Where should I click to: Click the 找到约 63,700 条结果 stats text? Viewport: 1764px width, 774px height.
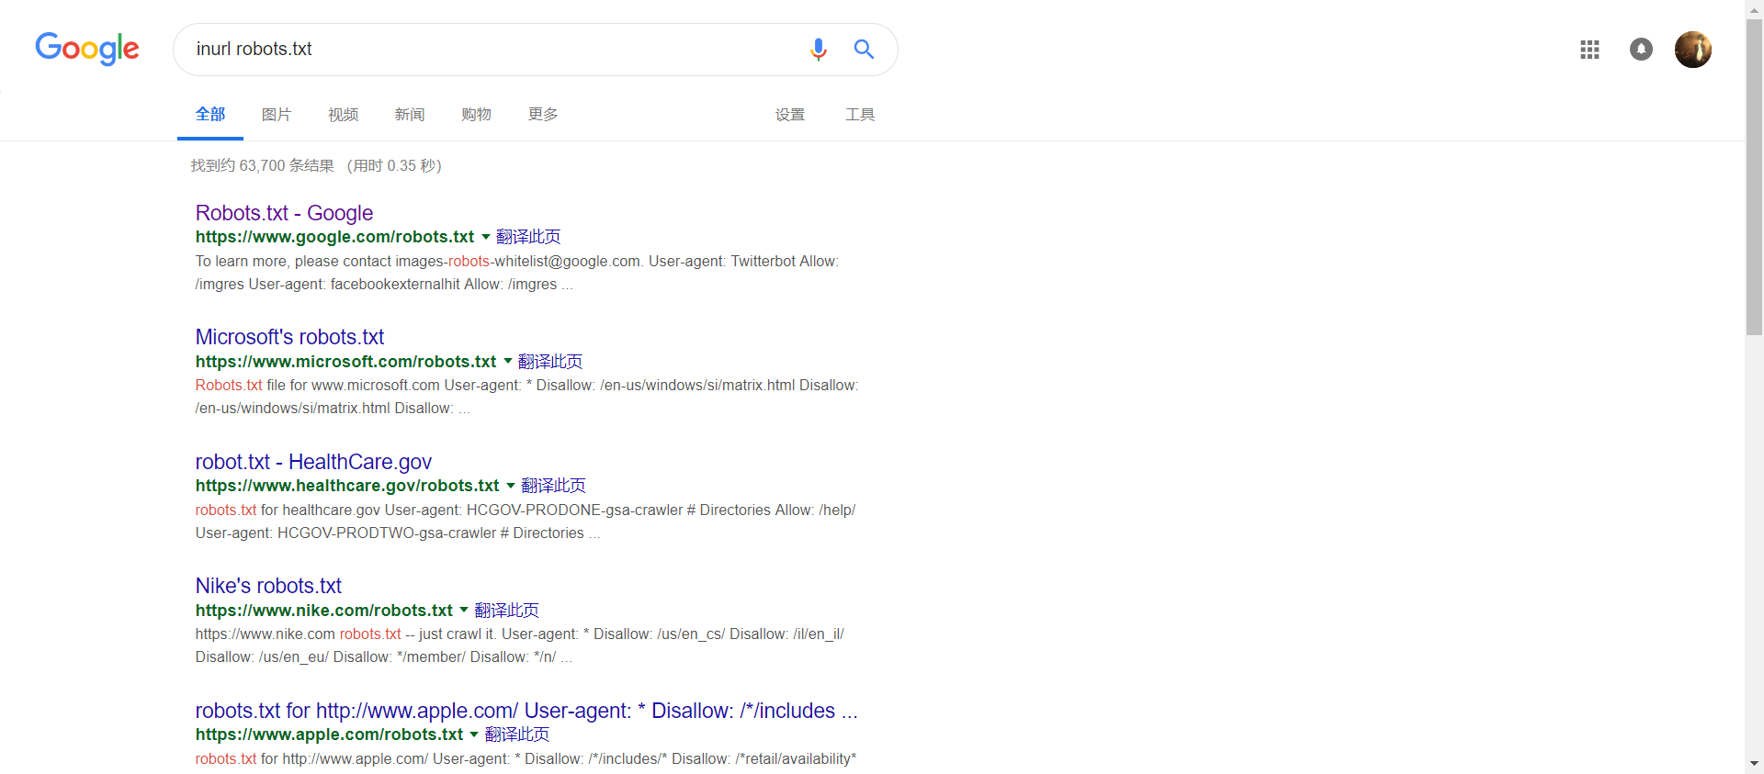263,165
